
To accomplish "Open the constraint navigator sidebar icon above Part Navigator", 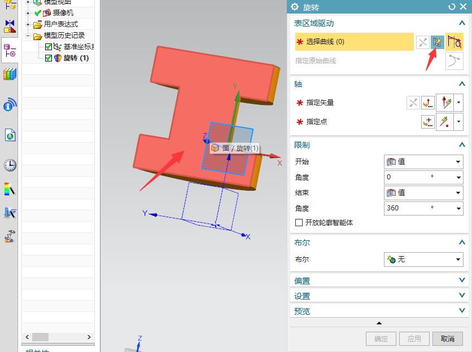I will click(x=10, y=26).
